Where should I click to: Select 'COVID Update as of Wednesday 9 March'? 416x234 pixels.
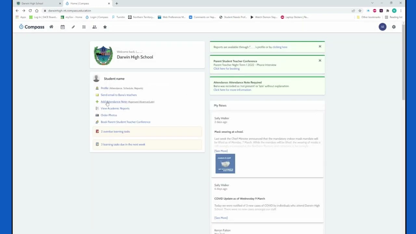pos(240,199)
